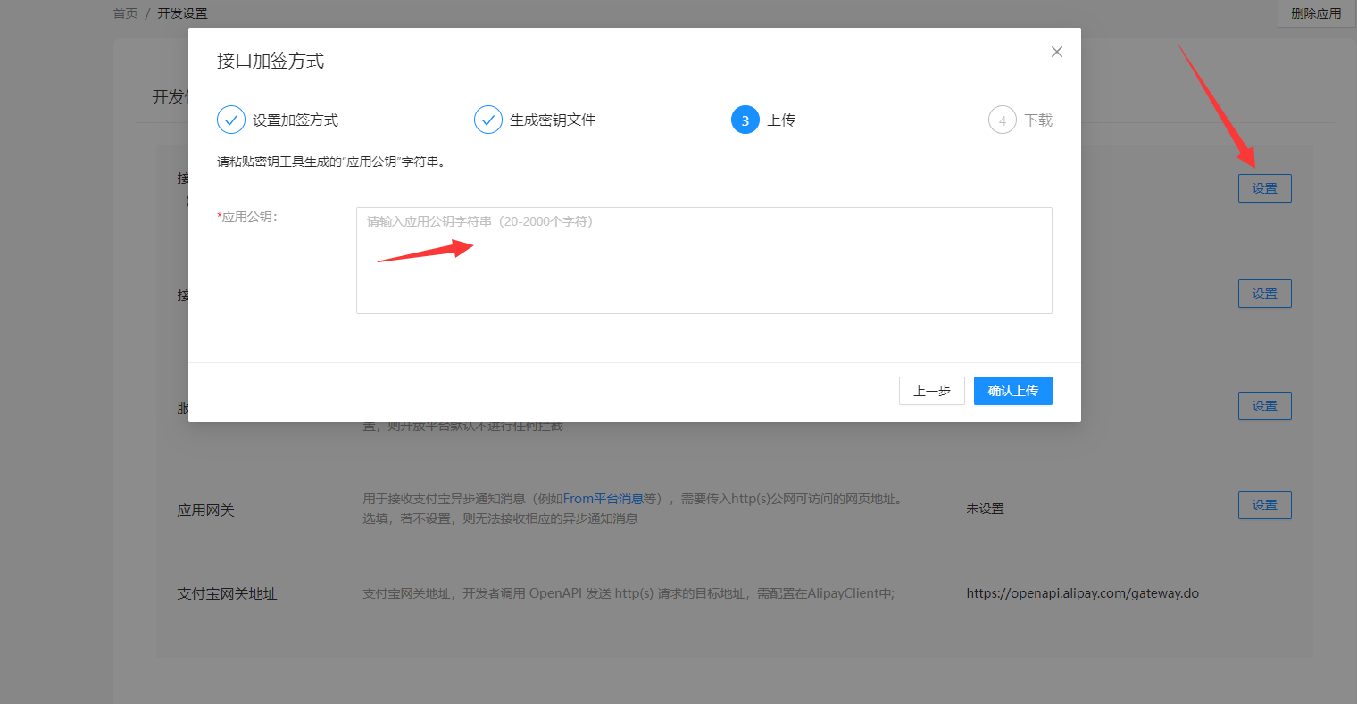1357x704 pixels.
Task: Click the checkmark icon for 生成密钥文件 step
Action: tap(488, 120)
